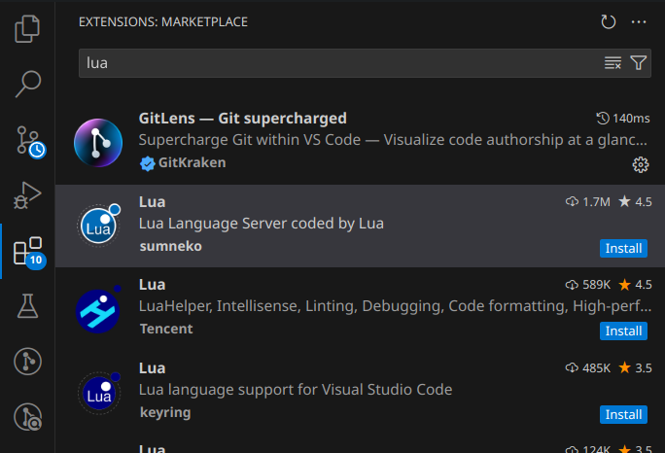Click the keyring Lua extension logo

point(99,393)
